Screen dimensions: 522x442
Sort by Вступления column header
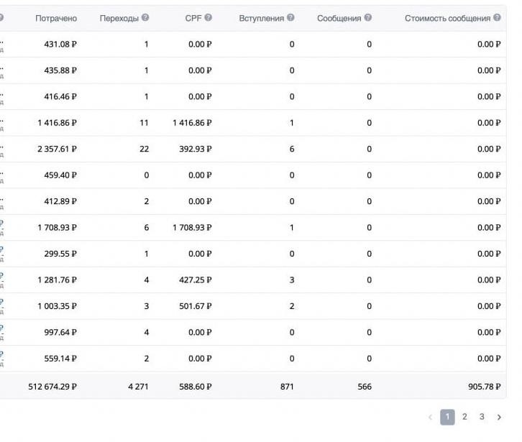262,18
